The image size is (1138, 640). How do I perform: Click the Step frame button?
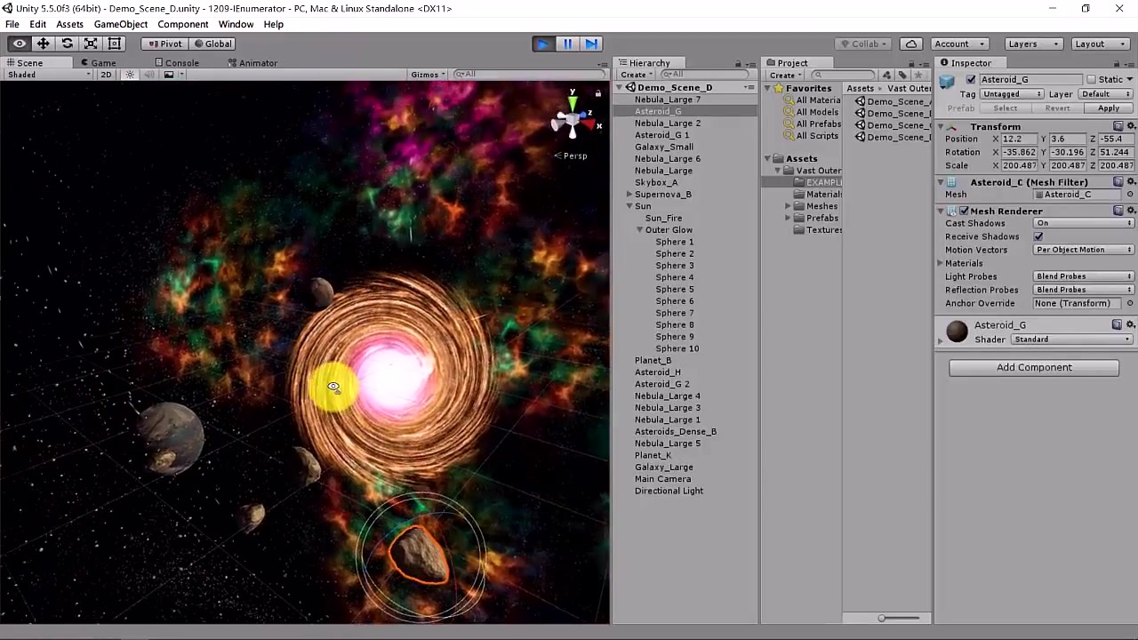591,44
